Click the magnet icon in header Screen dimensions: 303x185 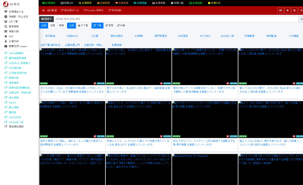point(294,10)
